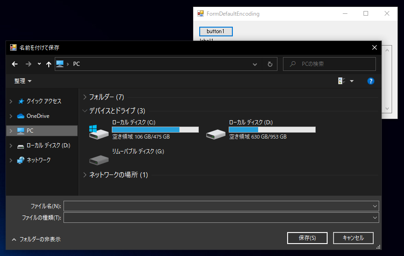Click PC text in the address path
404x256 pixels.
(x=76, y=64)
